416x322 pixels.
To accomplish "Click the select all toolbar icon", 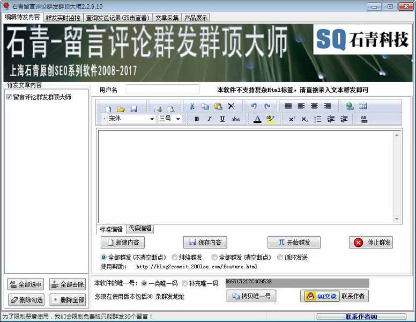I will point(364,119).
